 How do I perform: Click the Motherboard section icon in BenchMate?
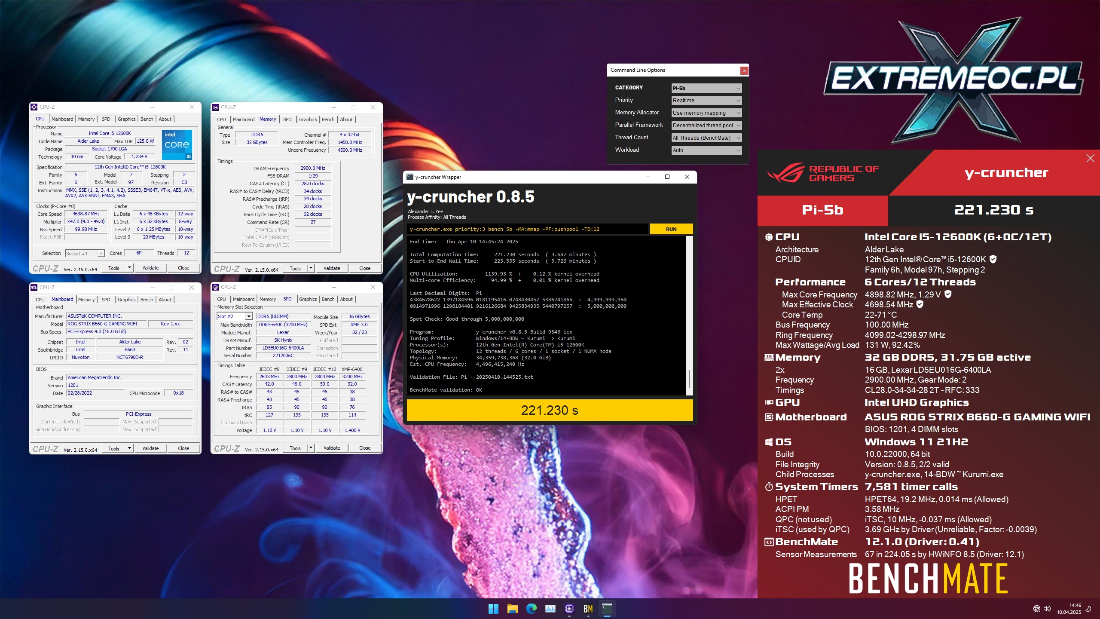(769, 417)
